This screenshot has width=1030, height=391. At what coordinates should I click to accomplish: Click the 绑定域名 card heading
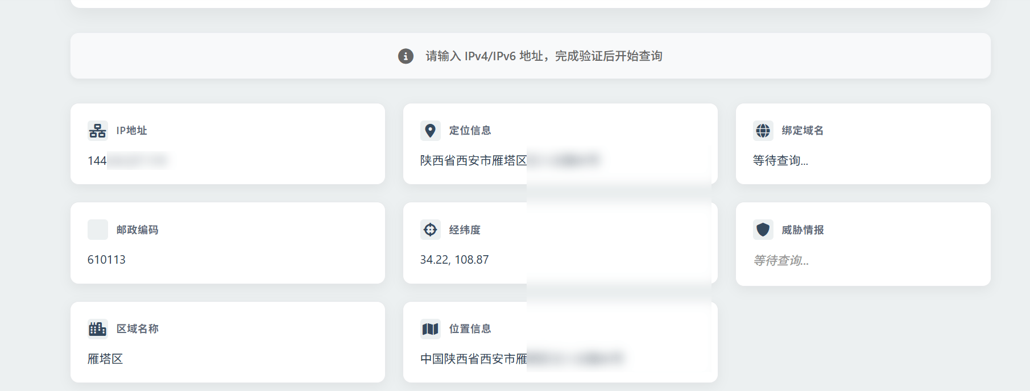point(803,131)
